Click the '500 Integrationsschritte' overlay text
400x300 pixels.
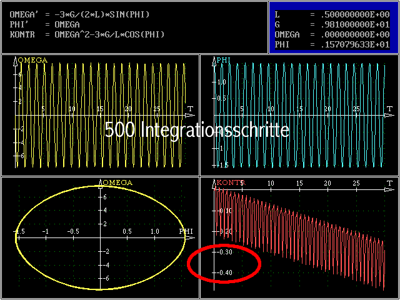point(197,130)
